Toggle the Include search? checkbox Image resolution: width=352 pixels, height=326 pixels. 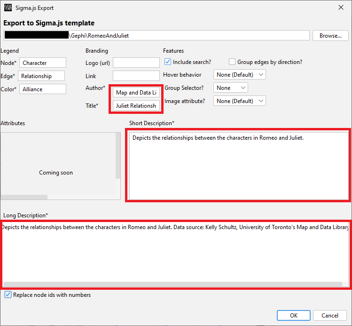pos(168,62)
